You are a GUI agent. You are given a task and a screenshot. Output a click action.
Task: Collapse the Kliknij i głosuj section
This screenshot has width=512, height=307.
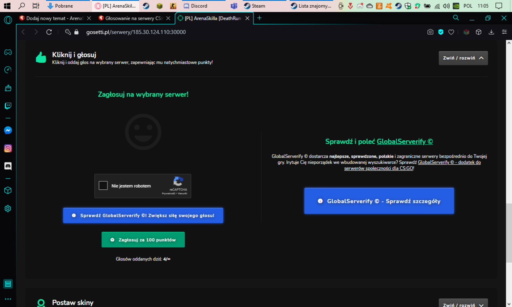click(463, 58)
